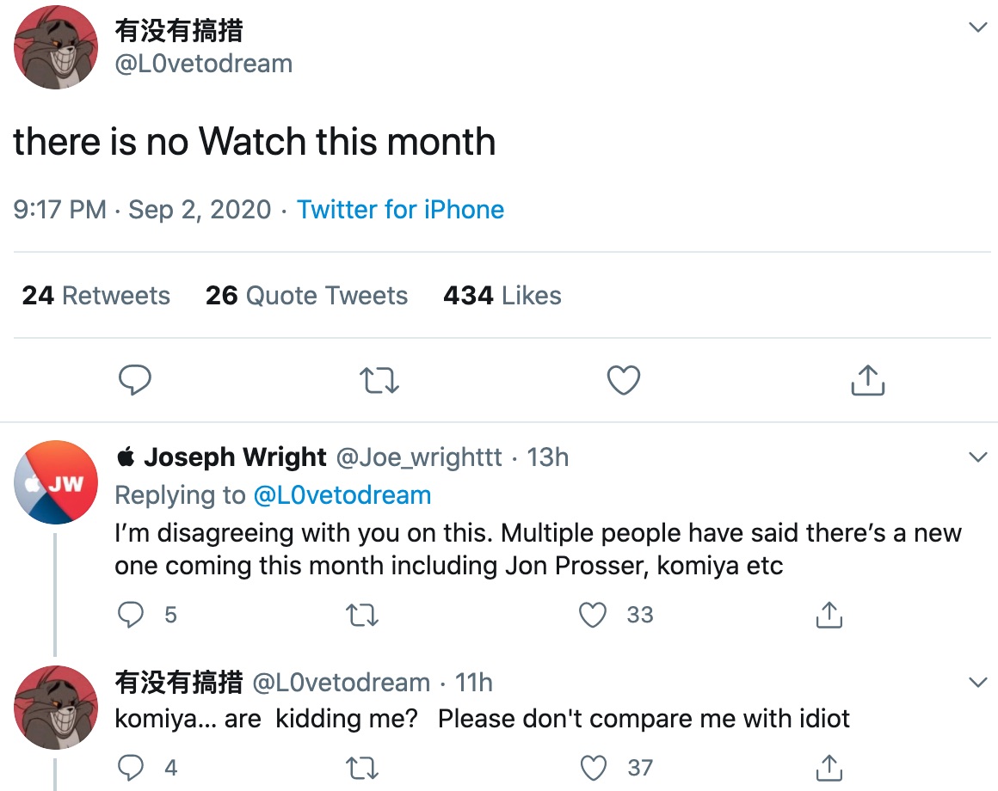Retweet the 'komiya... are kidding me' reply
The image size is (998, 791).
[361, 767]
